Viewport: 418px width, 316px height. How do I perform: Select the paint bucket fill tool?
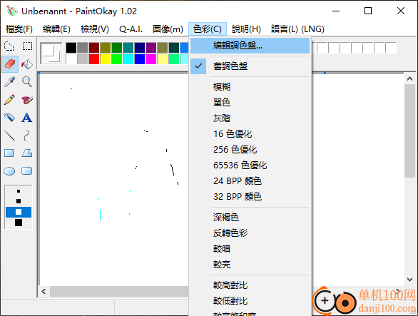(27, 64)
